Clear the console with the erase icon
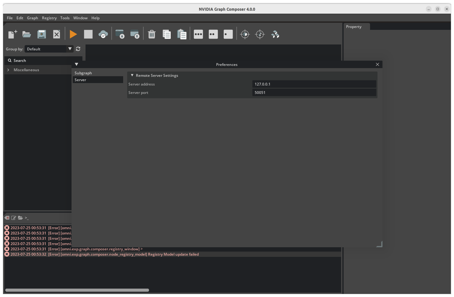454x297 pixels. [x=7, y=218]
